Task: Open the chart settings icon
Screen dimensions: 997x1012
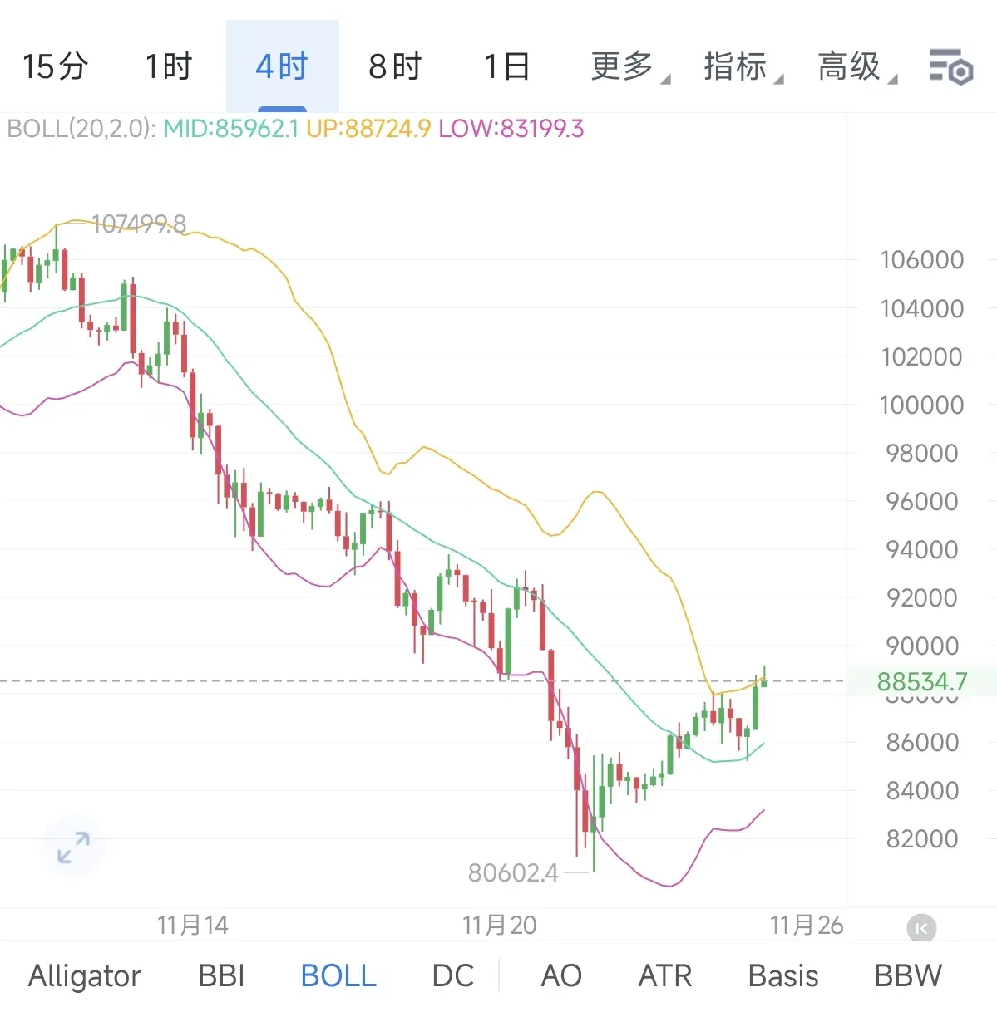Action: tap(950, 66)
